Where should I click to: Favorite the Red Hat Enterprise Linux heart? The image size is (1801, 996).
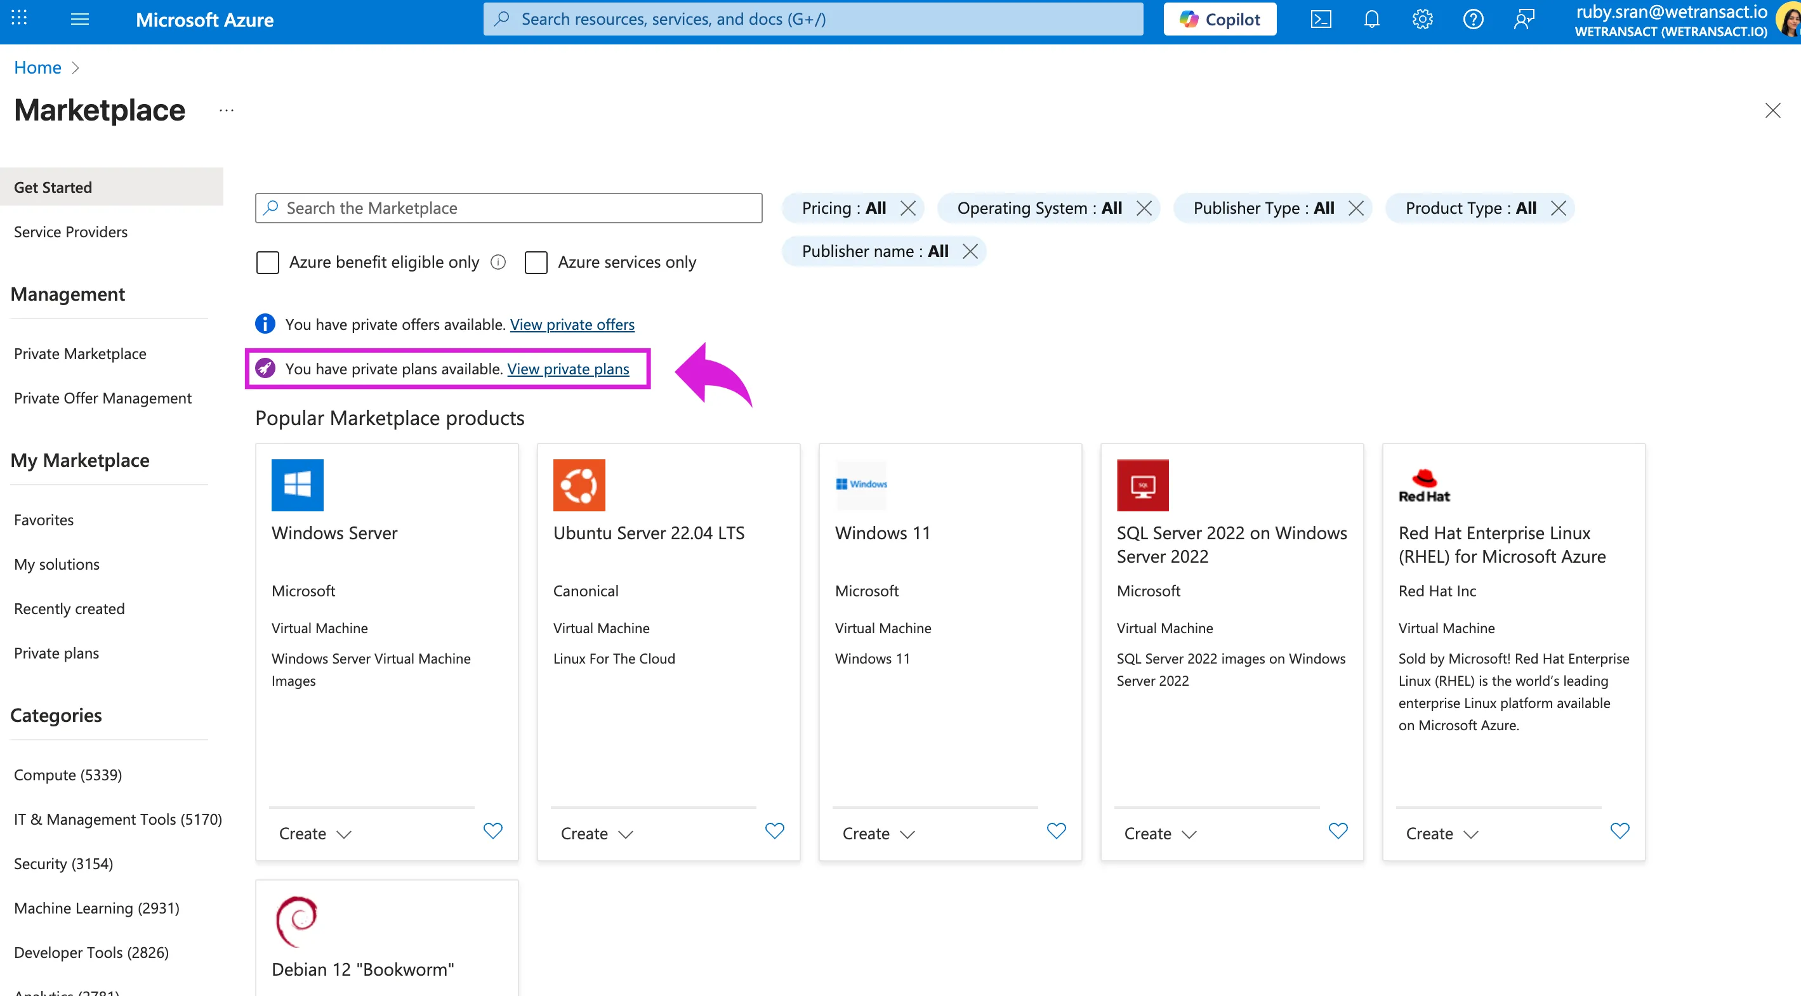(x=1620, y=830)
